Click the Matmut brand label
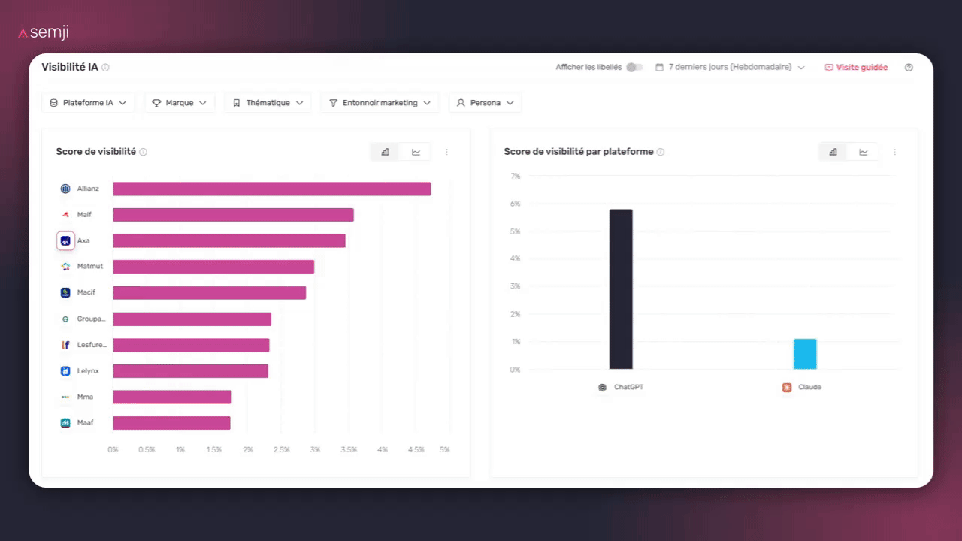 [90, 267]
